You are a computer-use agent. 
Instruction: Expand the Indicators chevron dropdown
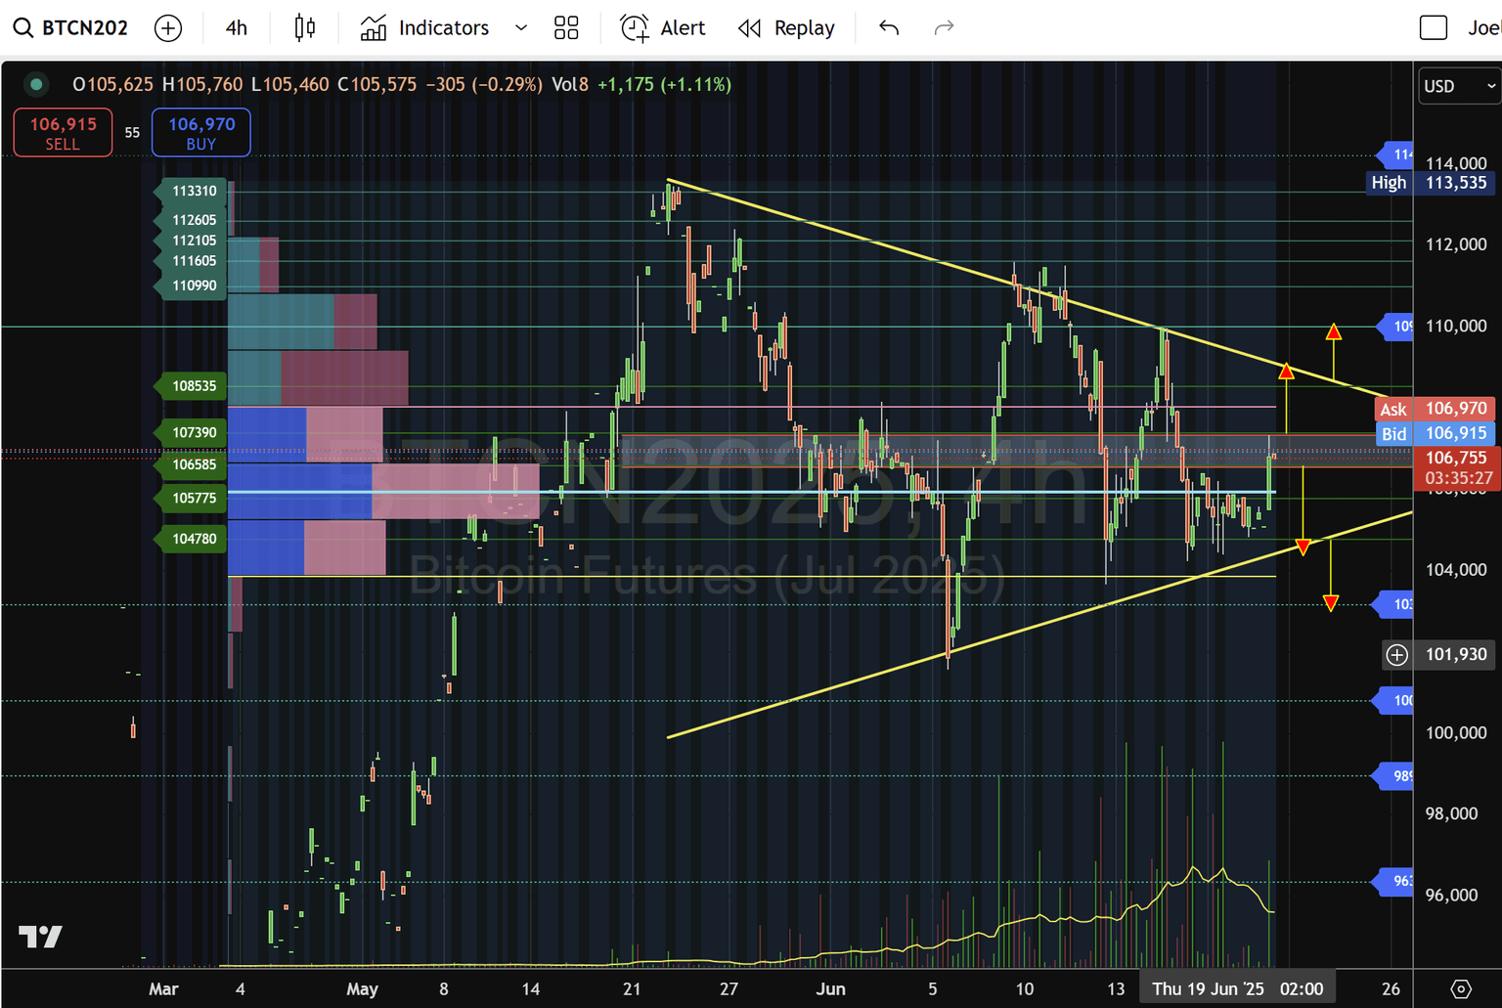click(x=520, y=27)
